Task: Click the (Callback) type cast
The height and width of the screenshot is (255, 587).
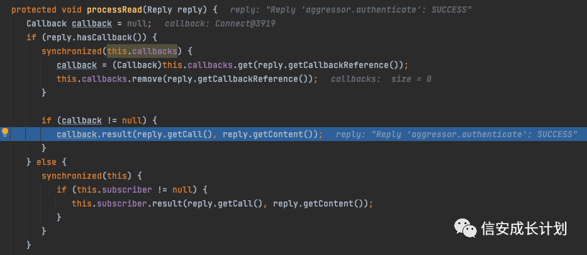Action: pyautogui.click(x=137, y=65)
